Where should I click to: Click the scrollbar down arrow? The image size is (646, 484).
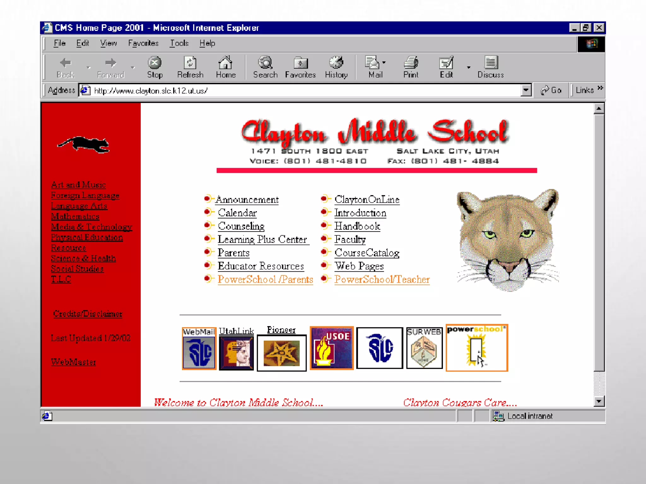pos(599,401)
